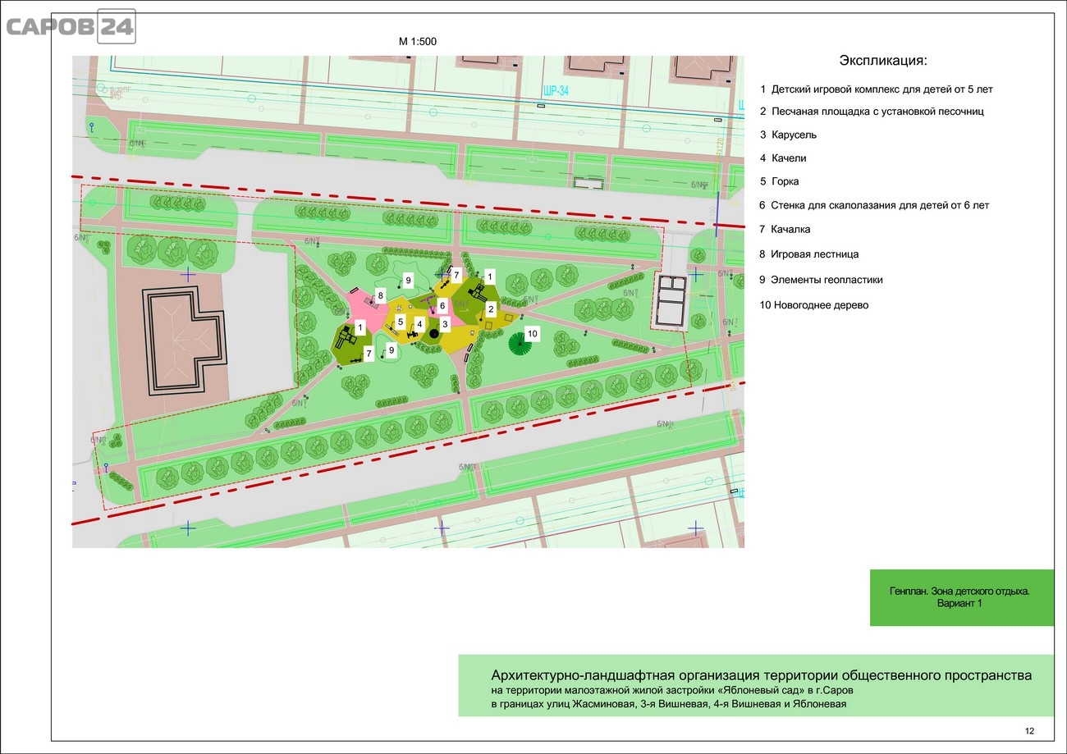The height and width of the screenshot is (754, 1067).
Task: Select legend item 'Карусель'
Action: click(788, 135)
